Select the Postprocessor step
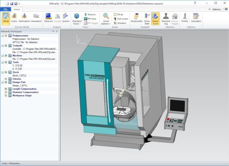Viewport: 229px width, 166px height. [20, 36]
